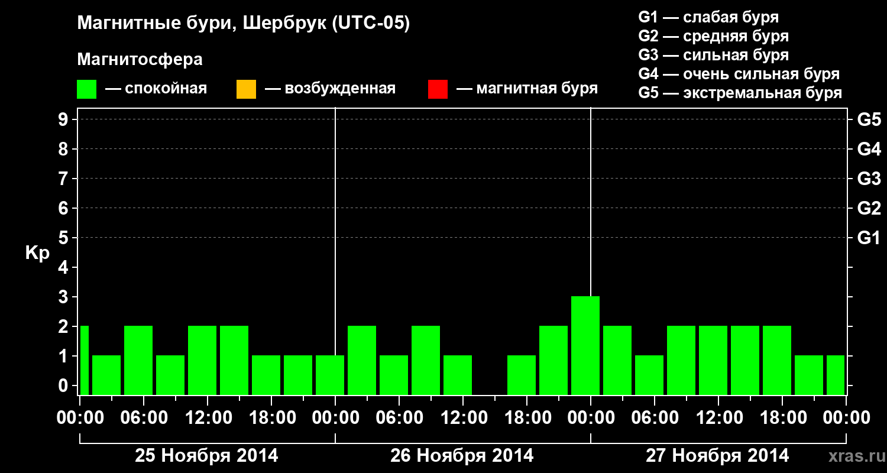Click 'G3 — сильная буря' legend line
This screenshot has width=887, height=473.
(714, 55)
